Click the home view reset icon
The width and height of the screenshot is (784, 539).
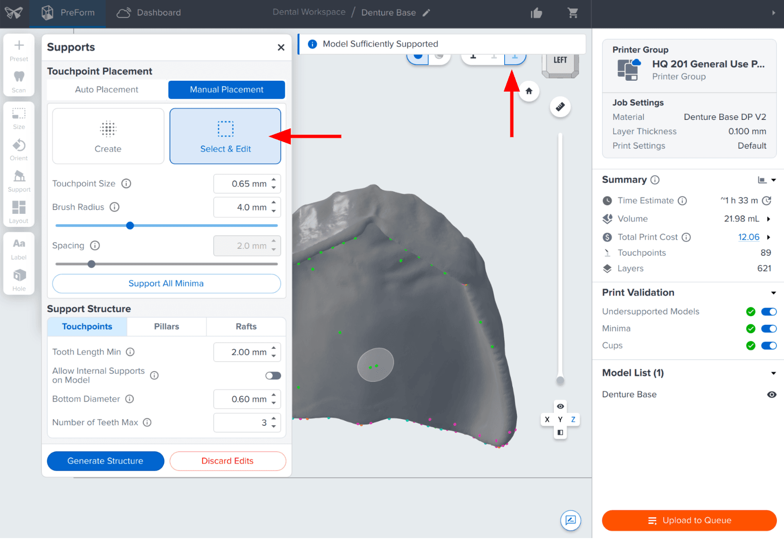point(529,91)
